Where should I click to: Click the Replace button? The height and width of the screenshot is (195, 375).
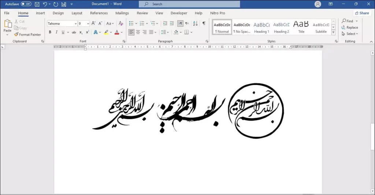click(350, 27)
